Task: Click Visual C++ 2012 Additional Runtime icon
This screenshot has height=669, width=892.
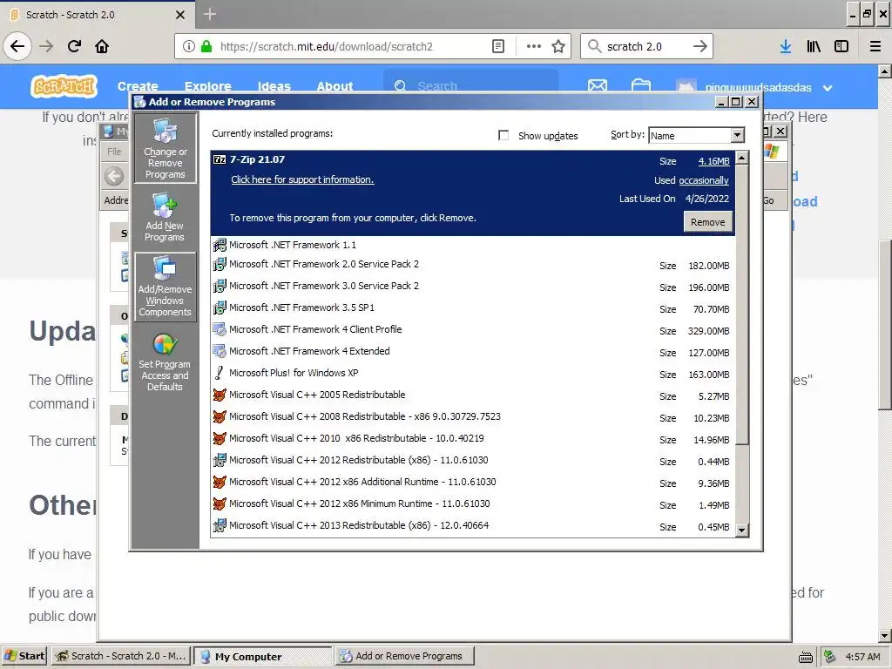Action: click(x=220, y=482)
